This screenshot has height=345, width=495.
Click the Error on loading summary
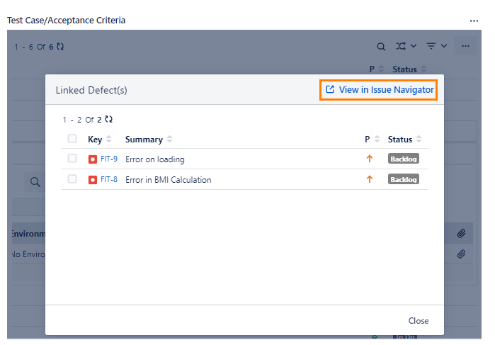click(154, 159)
